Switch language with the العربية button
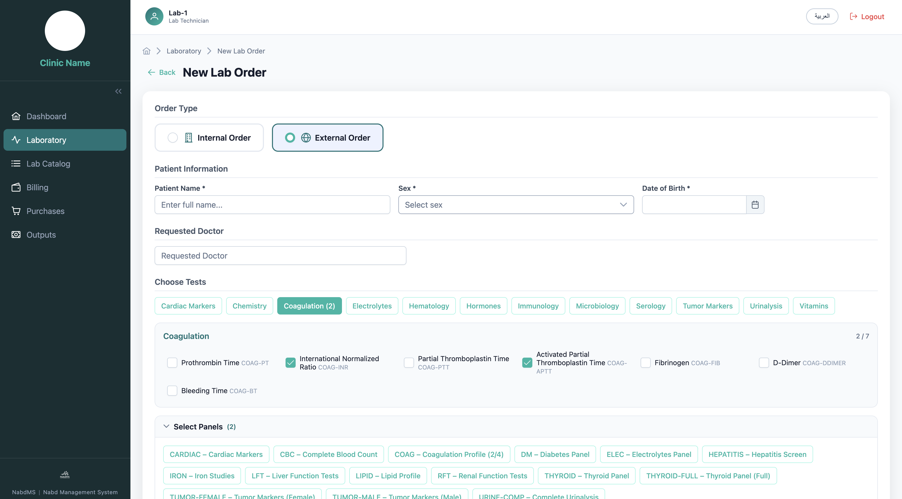 [822, 16]
